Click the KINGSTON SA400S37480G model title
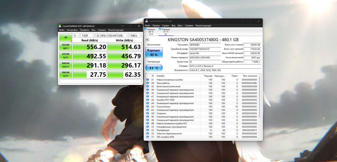The width and height of the screenshot is (337, 162). coord(203,39)
